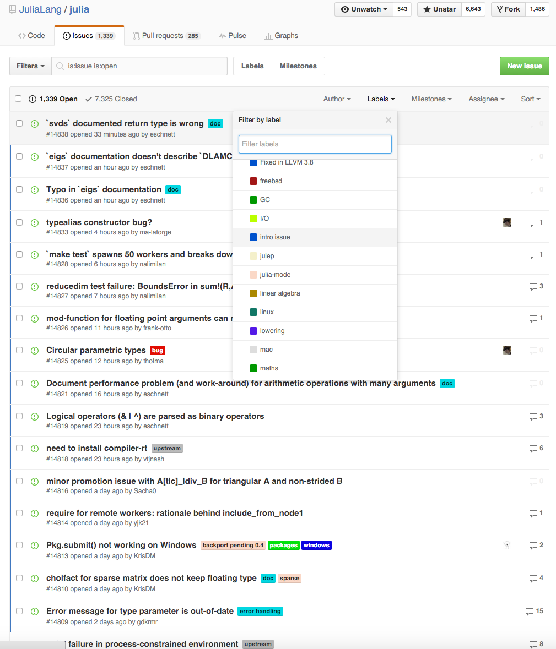Click open-issue icon for cholfact issue
The height and width of the screenshot is (649, 556).
click(x=35, y=579)
